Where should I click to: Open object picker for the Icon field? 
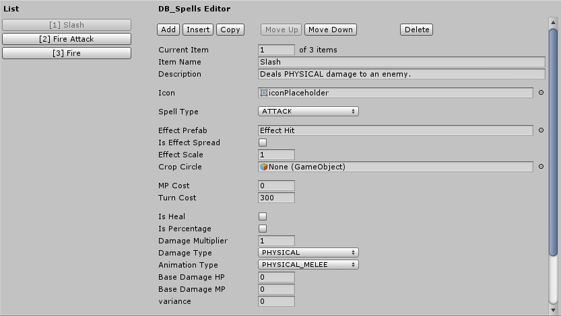tap(541, 93)
